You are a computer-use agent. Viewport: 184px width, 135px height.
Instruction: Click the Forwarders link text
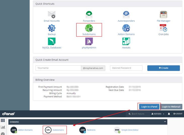coord(89,21)
